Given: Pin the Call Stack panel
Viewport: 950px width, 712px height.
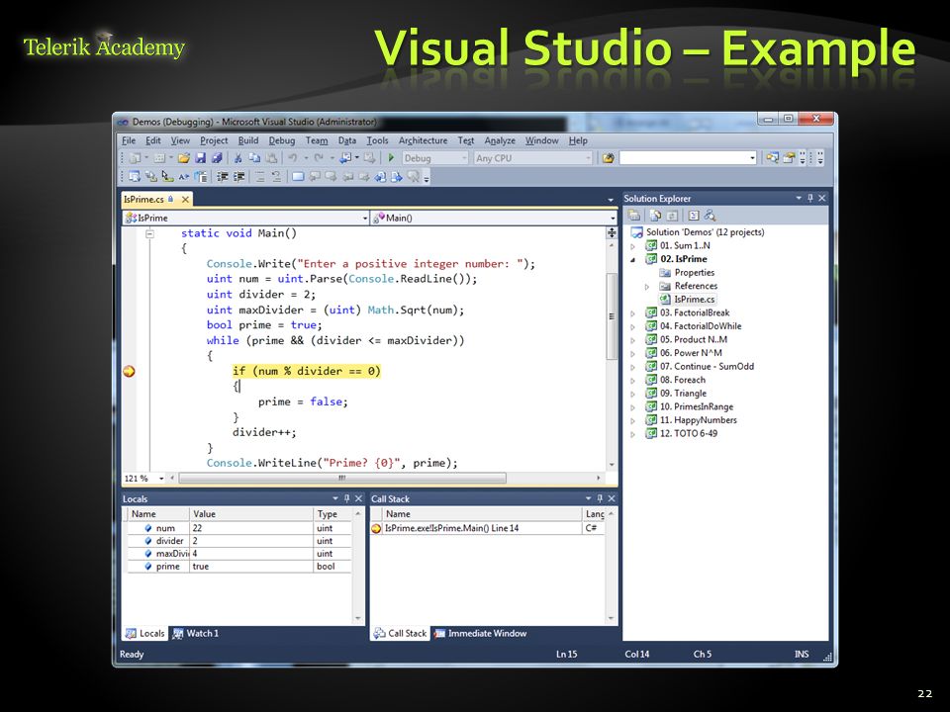Looking at the screenshot, I should pos(600,498).
